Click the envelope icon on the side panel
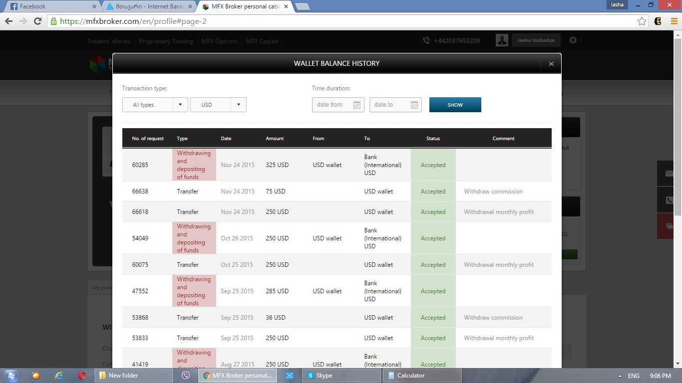Viewport: 682px width, 383px height. pyautogui.click(x=670, y=174)
